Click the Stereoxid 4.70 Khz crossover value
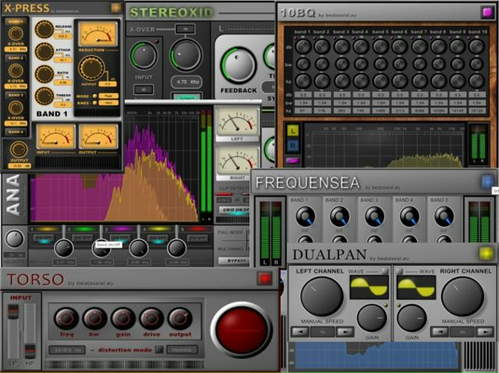The height and width of the screenshot is (373, 499). 185,83
